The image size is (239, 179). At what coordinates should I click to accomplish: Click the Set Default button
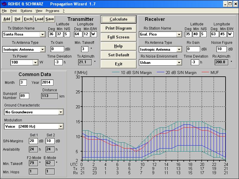click(118, 55)
